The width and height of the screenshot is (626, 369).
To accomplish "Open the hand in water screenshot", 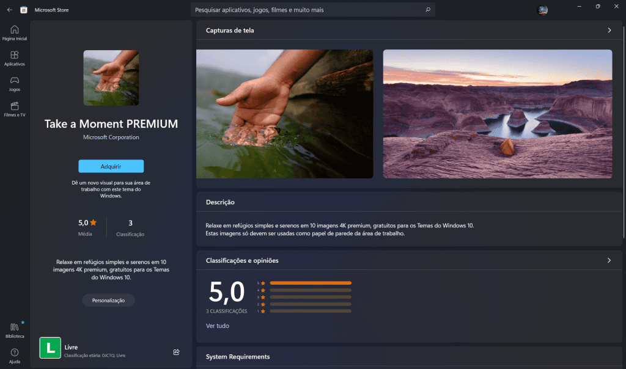I will pos(285,114).
